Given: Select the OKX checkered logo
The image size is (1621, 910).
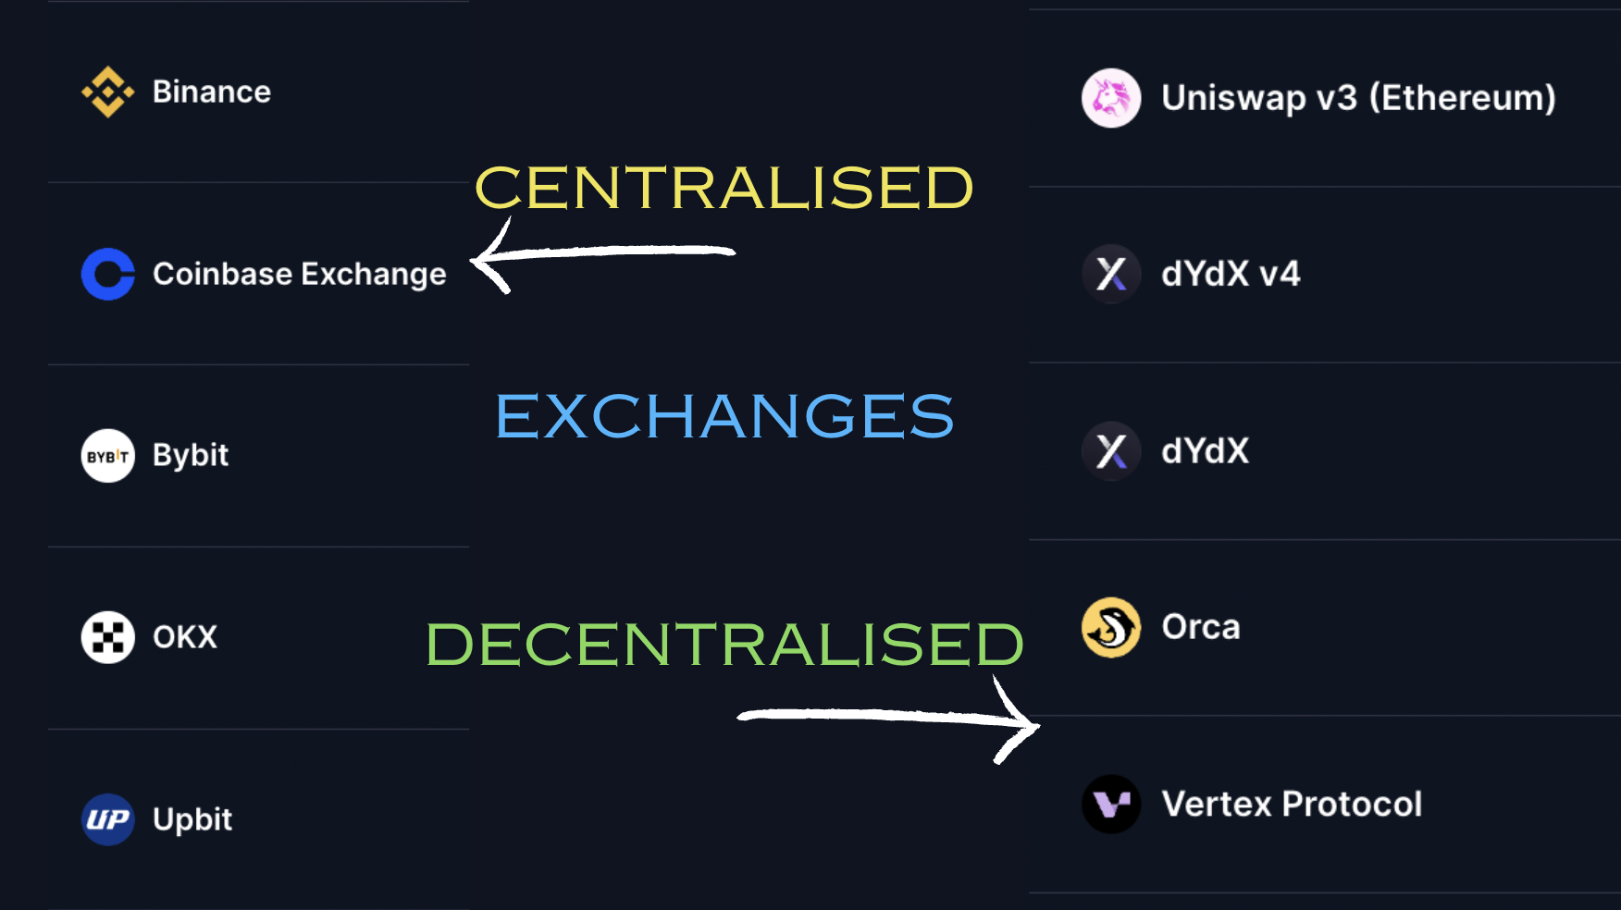Looking at the screenshot, I should click(x=107, y=636).
